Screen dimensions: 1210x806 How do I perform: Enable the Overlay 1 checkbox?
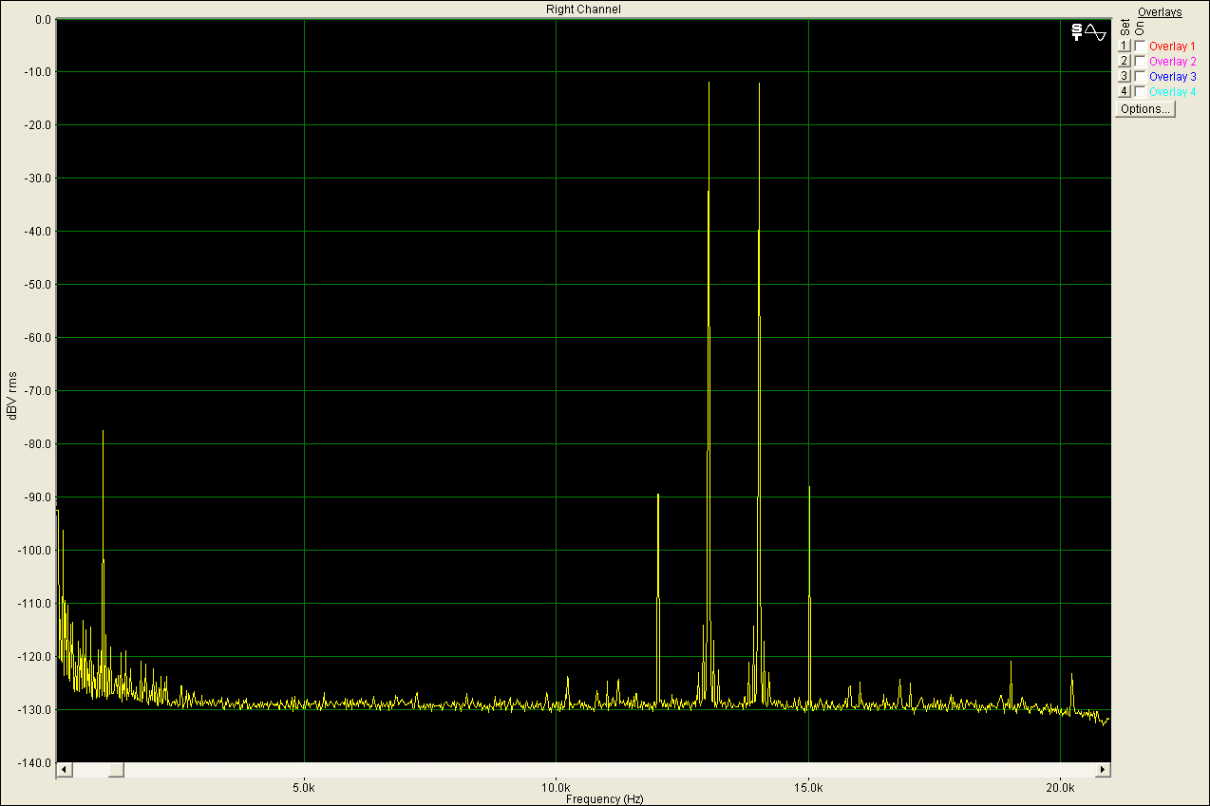(1140, 46)
